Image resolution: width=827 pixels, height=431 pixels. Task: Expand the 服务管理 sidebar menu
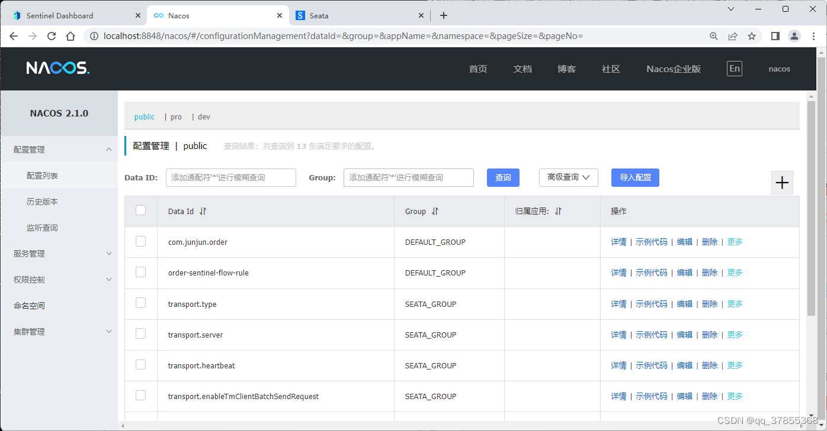pyautogui.click(x=59, y=254)
